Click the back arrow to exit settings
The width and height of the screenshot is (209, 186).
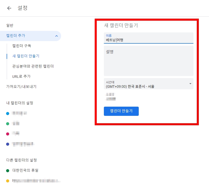9,8
